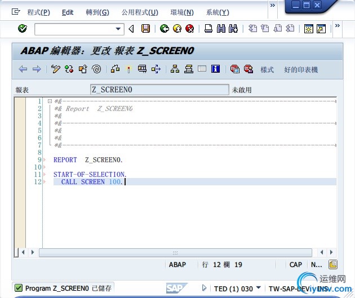The height and width of the screenshot is (298, 355).
Task: Open the 轉到(G) menu
Action: click(x=97, y=12)
